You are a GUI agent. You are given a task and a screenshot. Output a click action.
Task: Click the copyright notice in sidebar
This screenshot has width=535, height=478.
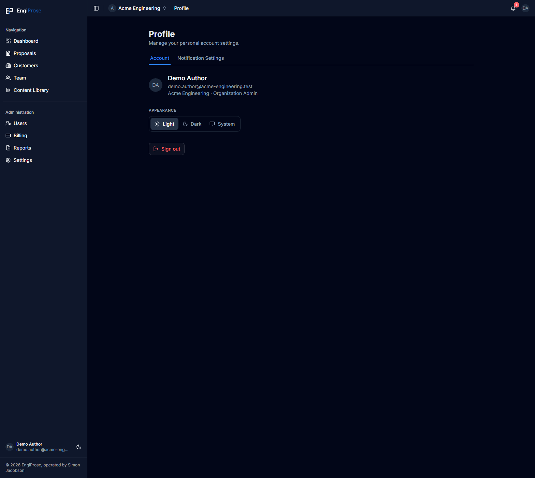click(x=43, y=468)
